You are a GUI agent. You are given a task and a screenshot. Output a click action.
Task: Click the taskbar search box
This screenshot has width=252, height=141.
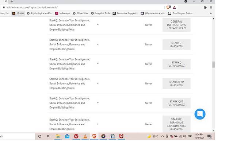pos(18,136)
